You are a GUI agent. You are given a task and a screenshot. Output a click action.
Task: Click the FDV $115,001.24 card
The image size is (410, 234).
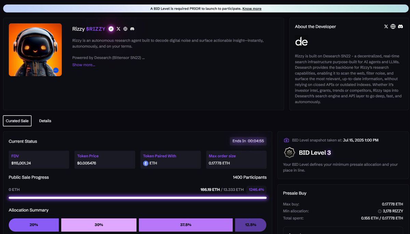(39, 160)
